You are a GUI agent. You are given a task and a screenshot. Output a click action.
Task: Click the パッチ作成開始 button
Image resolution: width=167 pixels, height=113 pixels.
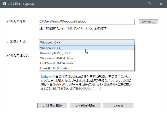tap(86, 106)
